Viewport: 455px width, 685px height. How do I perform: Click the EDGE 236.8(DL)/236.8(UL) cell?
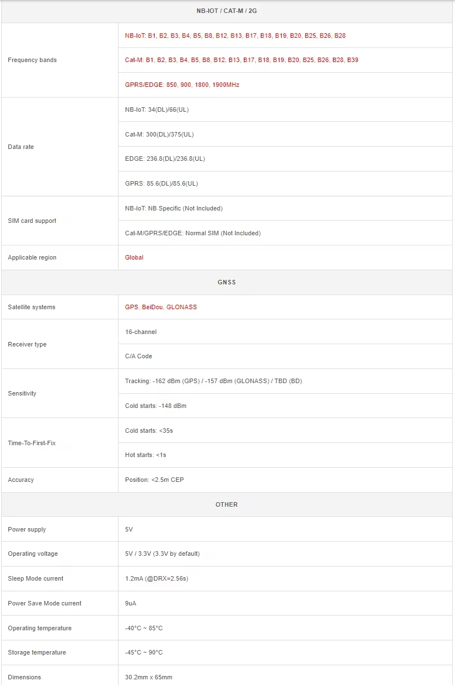pyautogui.click(x=165, y=159)
